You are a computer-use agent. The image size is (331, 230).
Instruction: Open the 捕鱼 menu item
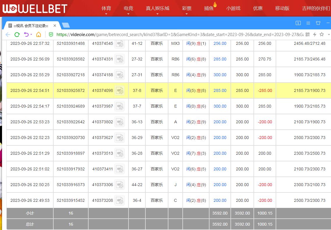[x=209, y=8]
